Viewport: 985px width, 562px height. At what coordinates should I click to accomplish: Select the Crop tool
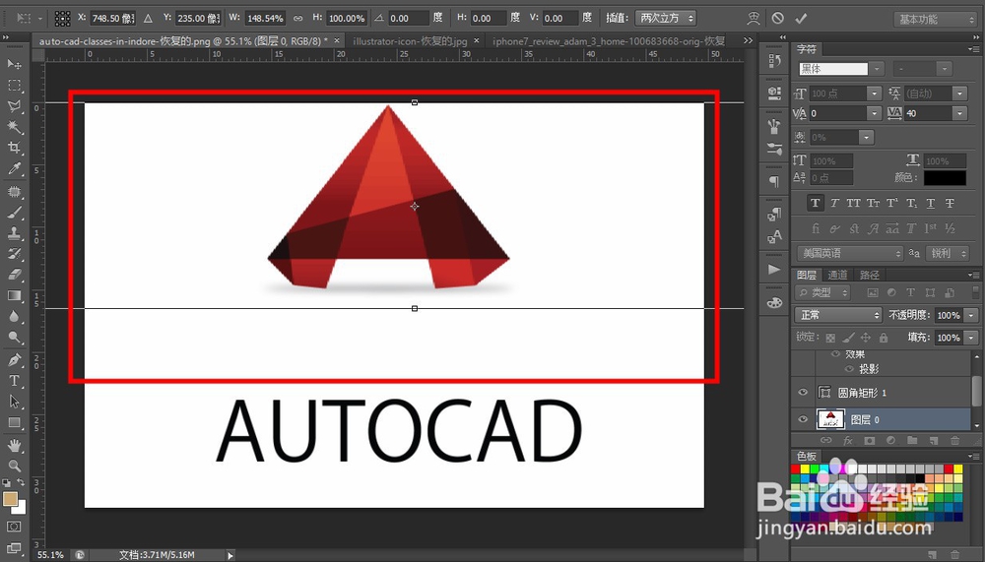[x=14, y=149]
